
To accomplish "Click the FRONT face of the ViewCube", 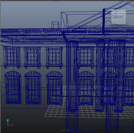I will [x=118, y=17].
